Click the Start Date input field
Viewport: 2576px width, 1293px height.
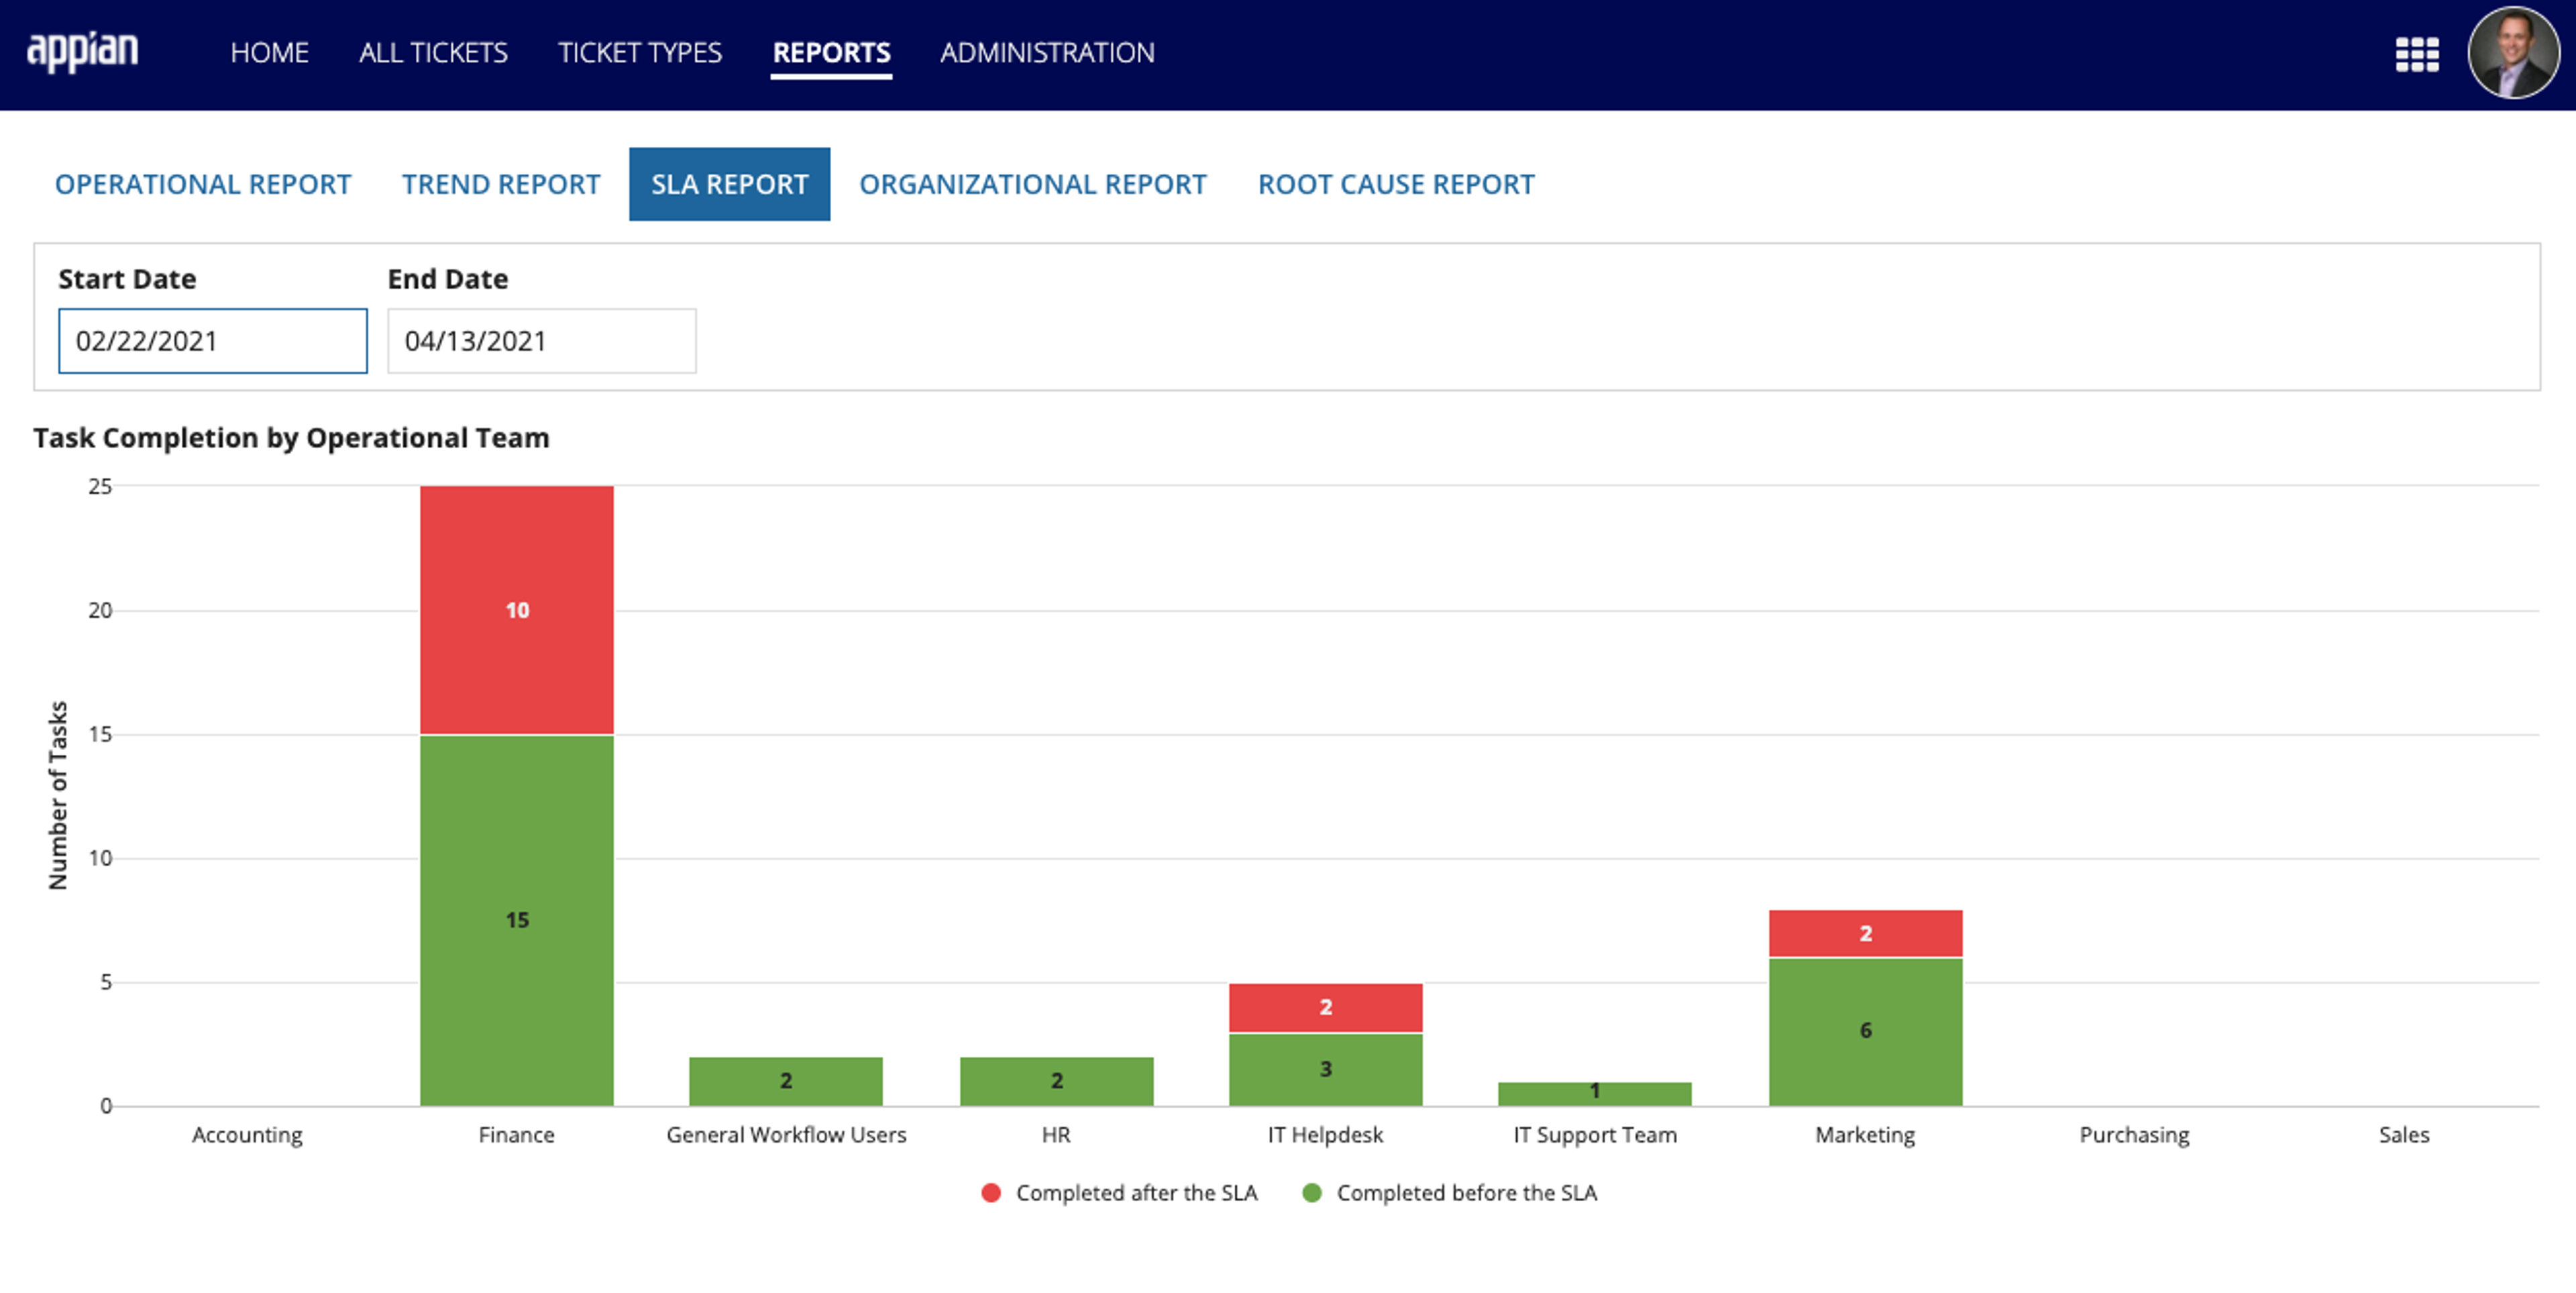pyautogui.click(x=213, y=341)
